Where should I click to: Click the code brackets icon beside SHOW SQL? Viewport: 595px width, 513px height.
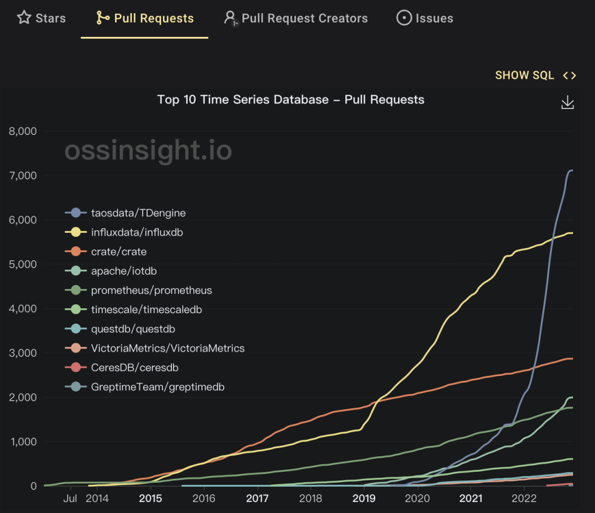[569, 75]
